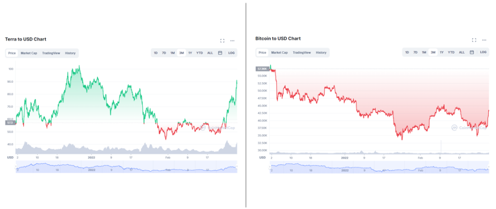
Task: Click Bitcoin range navigator right handle
Action: click(489, 167)
